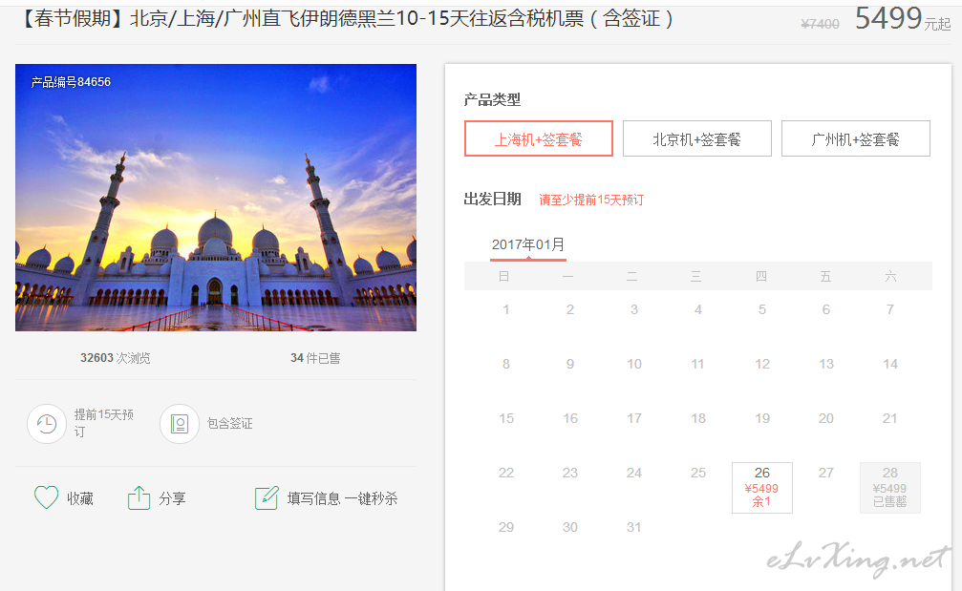This screenshot has height=591, width=962.
Task: Click calendar date 21
Action: pos(889,418)
